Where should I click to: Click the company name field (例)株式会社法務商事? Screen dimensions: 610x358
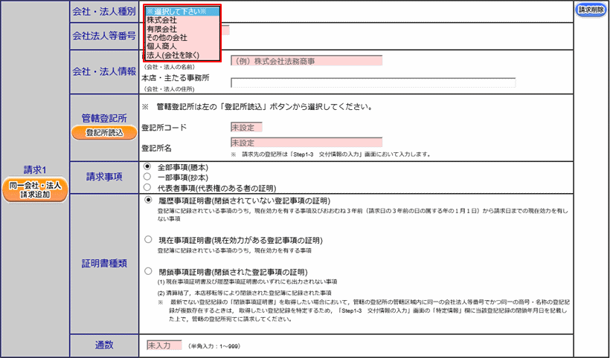point(306,61)
